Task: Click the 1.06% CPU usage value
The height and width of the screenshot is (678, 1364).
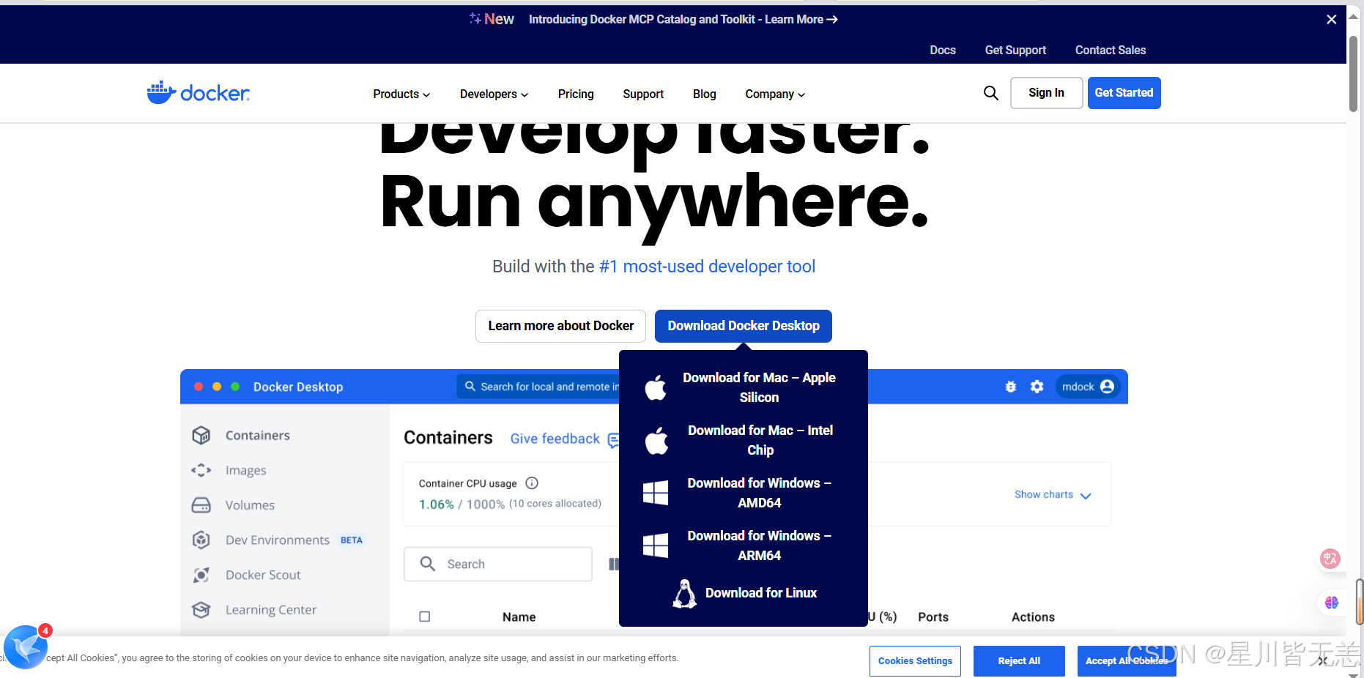Action: 437,504
